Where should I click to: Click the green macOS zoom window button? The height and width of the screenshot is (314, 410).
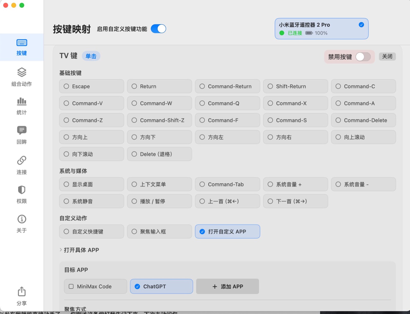tap(22, 5)
